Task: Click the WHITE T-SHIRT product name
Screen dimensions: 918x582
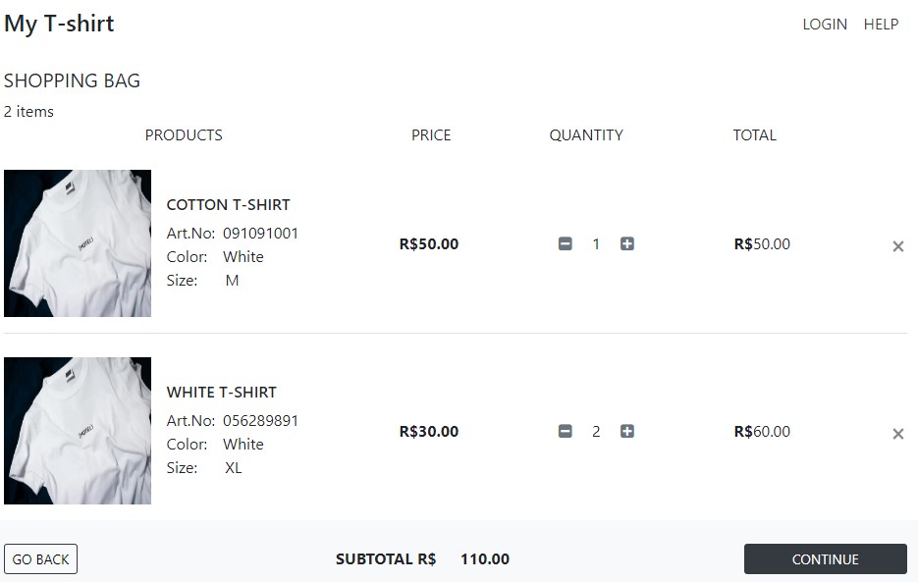Action: [x=221, y=393]
